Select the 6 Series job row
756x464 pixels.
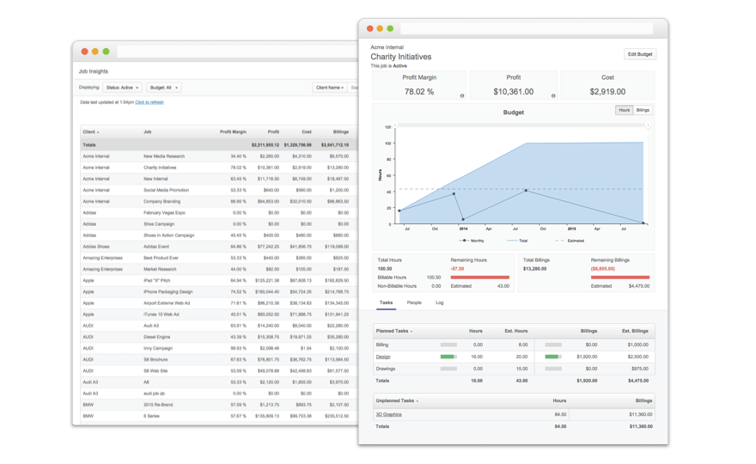coord(219,416)
